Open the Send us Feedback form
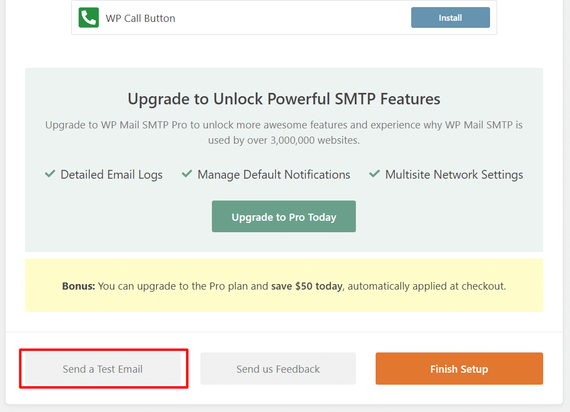Image resolution: width=570 pixels, height=412 pixels. pyautogui.click(x=278, y=368)
